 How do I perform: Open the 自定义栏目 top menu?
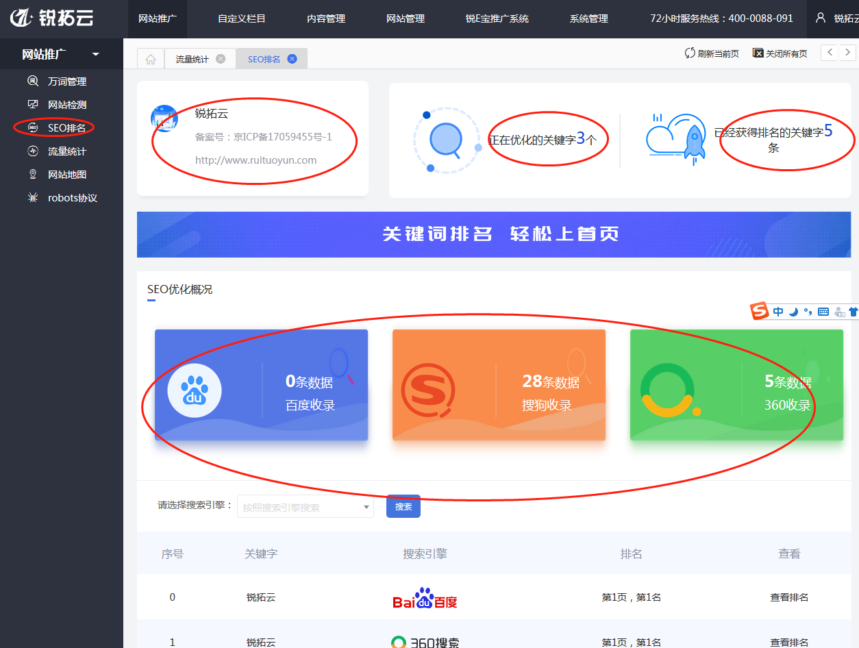coord(242,18)
